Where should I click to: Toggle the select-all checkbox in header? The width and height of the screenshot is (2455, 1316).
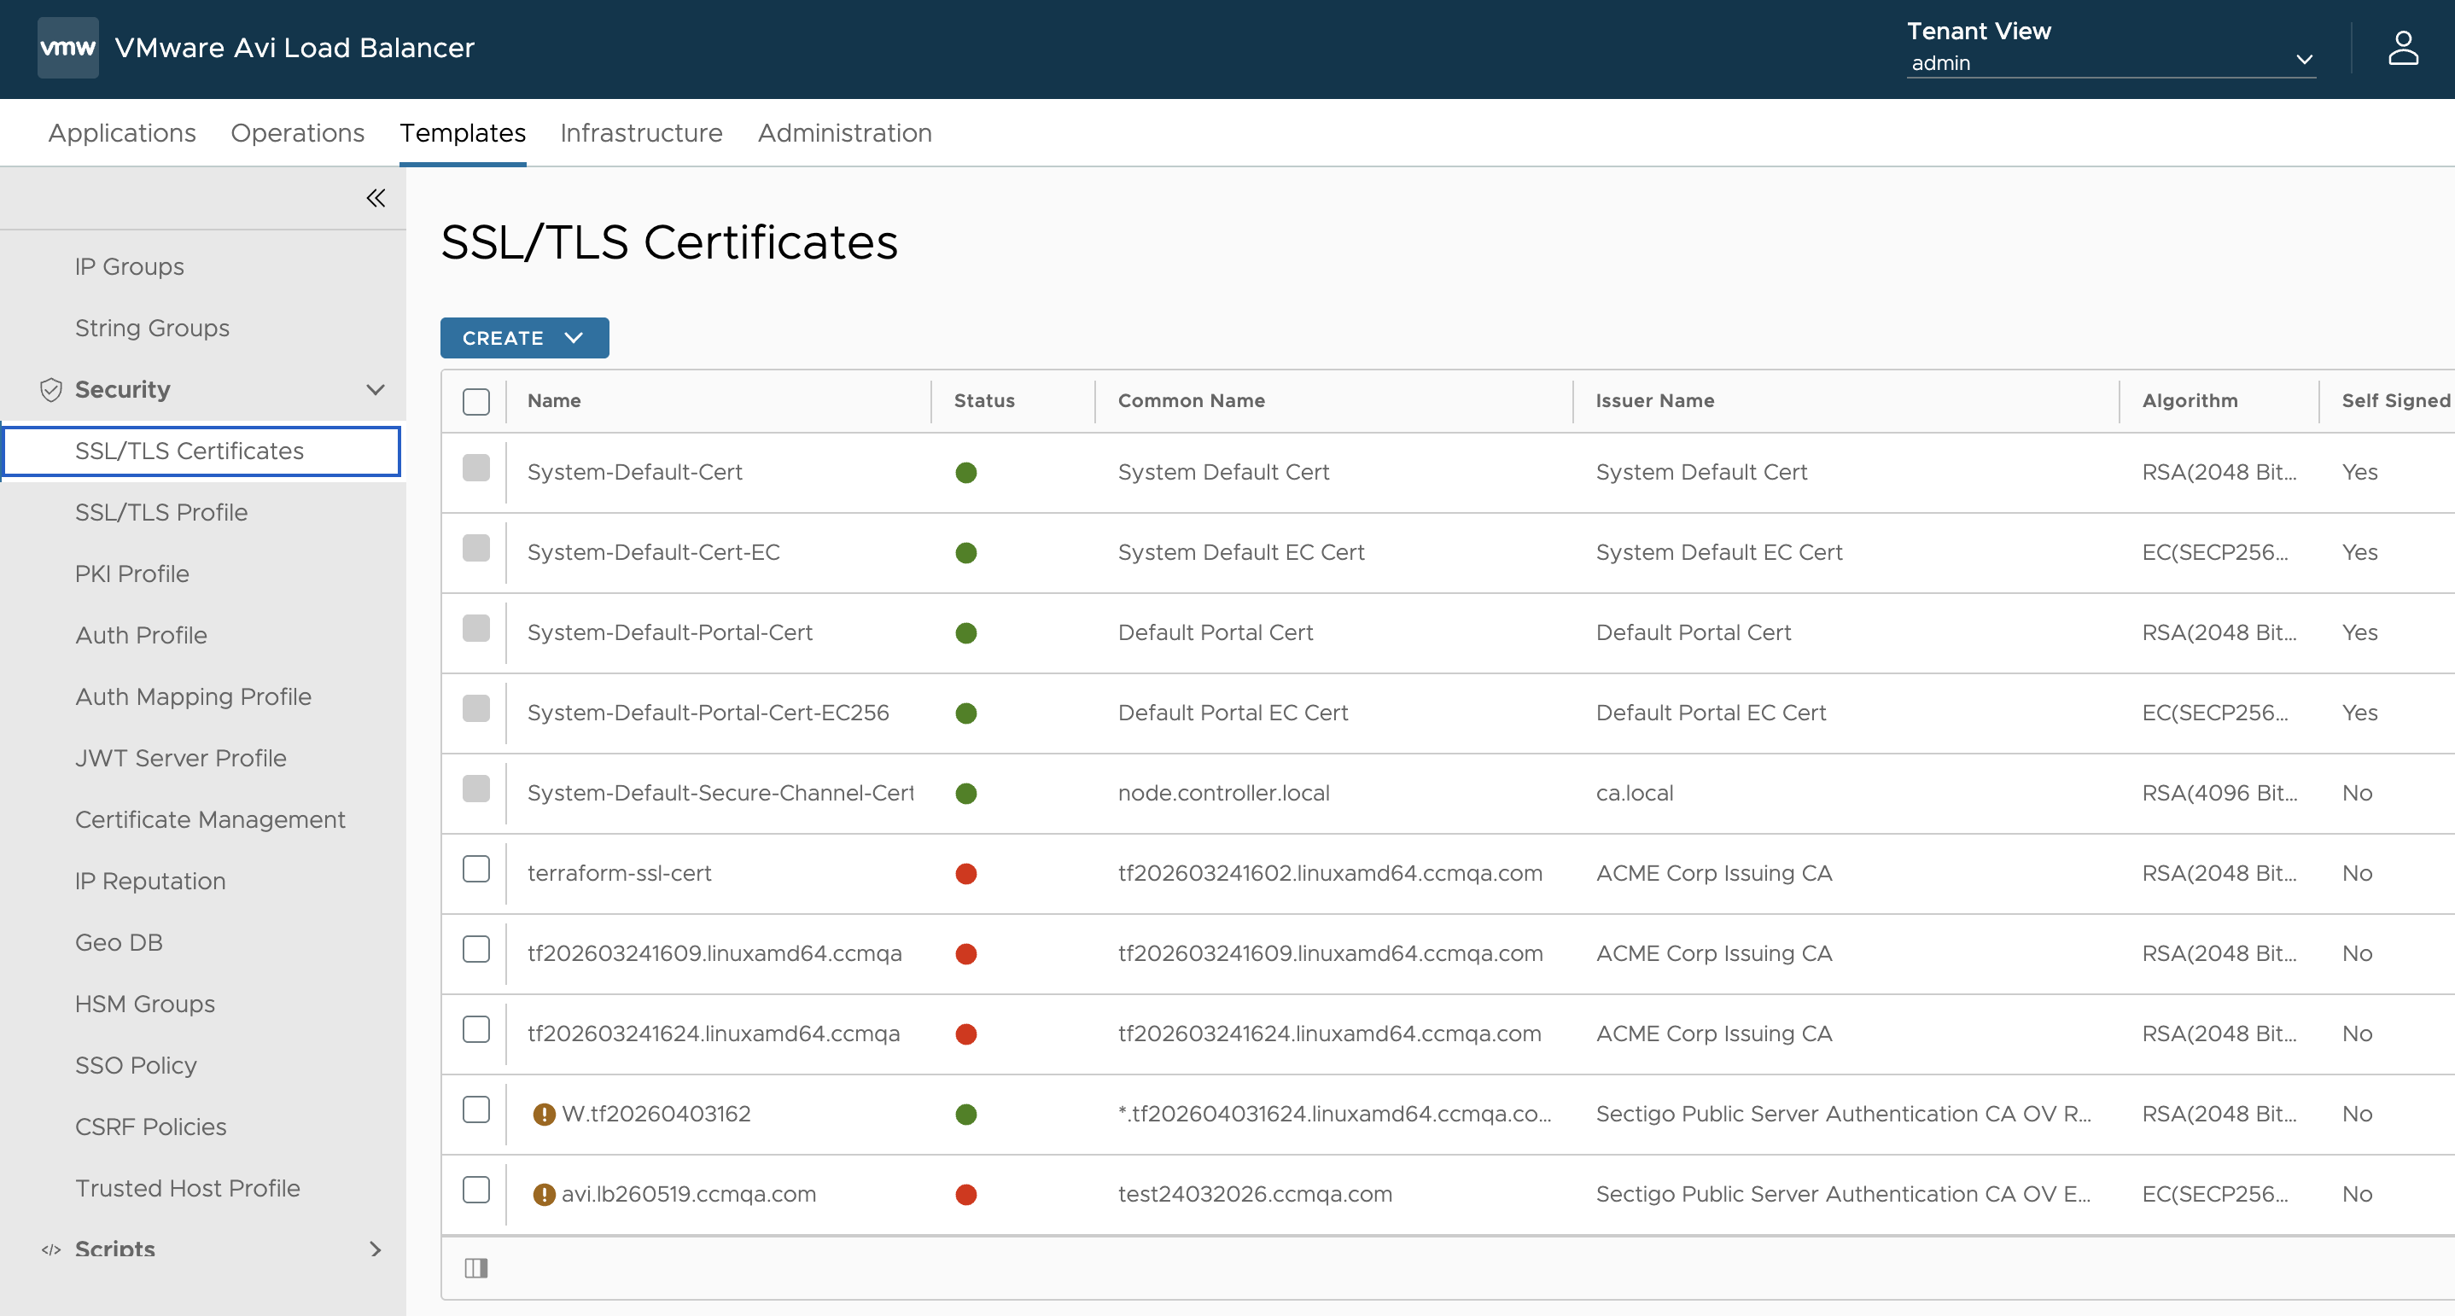click(x=475, y=401)
